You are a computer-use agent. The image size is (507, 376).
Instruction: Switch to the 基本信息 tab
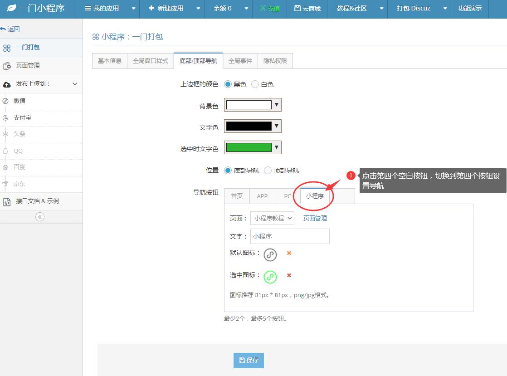coord(110,61)
